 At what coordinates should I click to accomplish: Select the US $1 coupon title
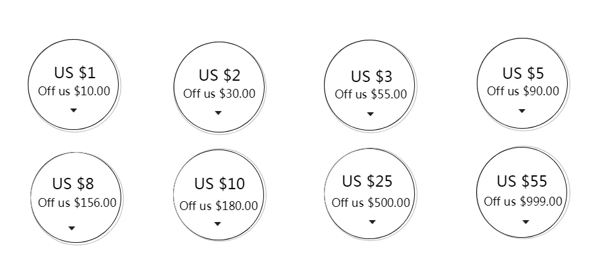(75, 73)
